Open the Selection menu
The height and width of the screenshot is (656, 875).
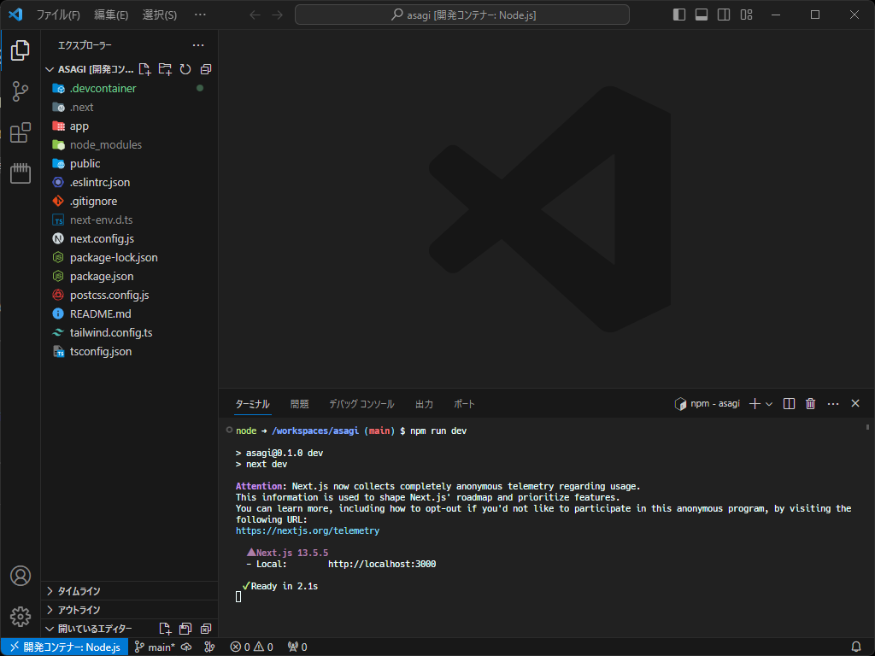160,15
